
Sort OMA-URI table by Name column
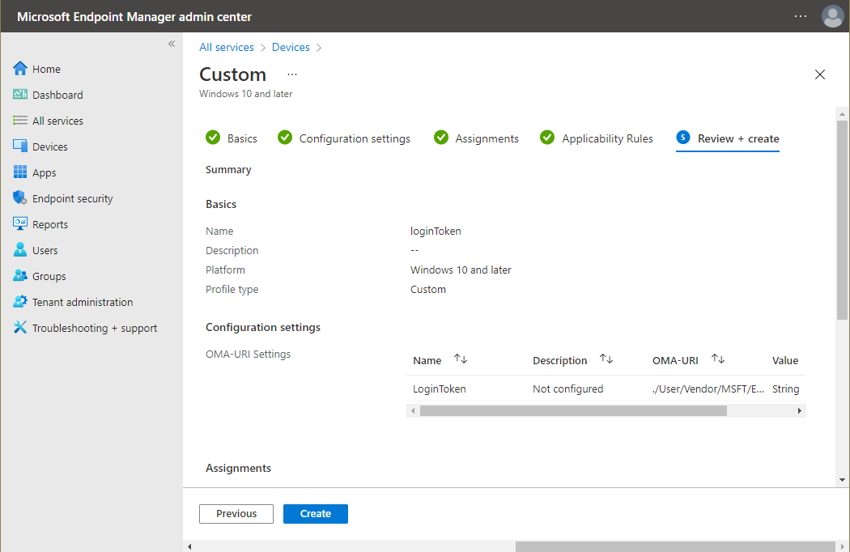461,359
